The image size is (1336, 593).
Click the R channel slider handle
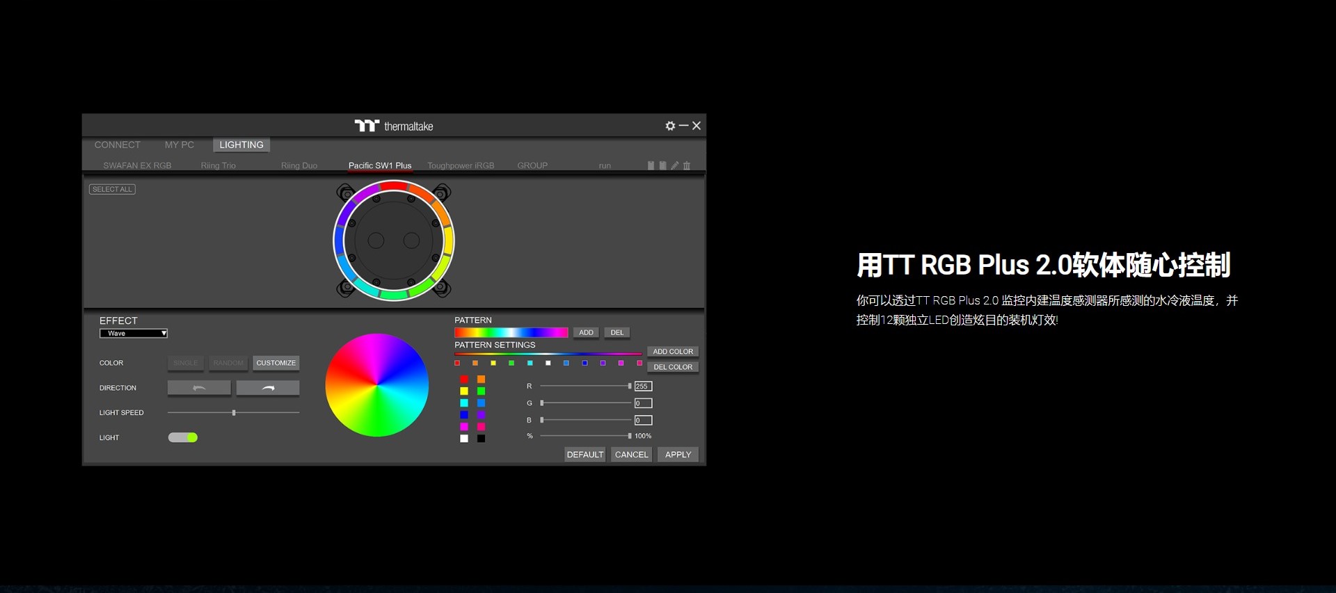(630, 386)
